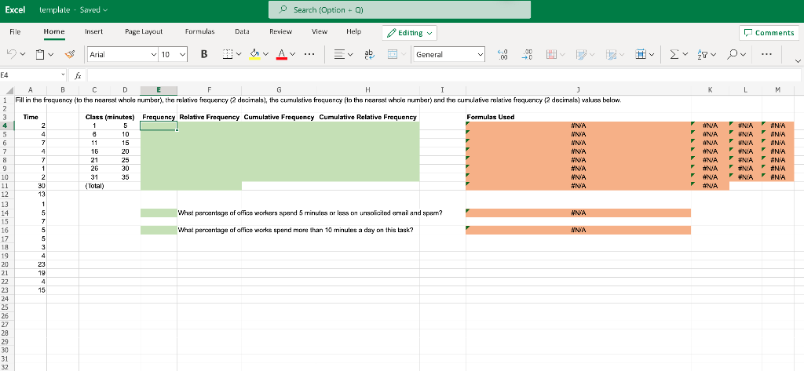
Task: Select the #N/A cell beside 5-minutes question
Action: [579, 213]
